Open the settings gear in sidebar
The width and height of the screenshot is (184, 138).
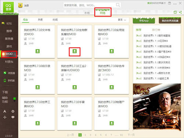(x=13, y=111)
